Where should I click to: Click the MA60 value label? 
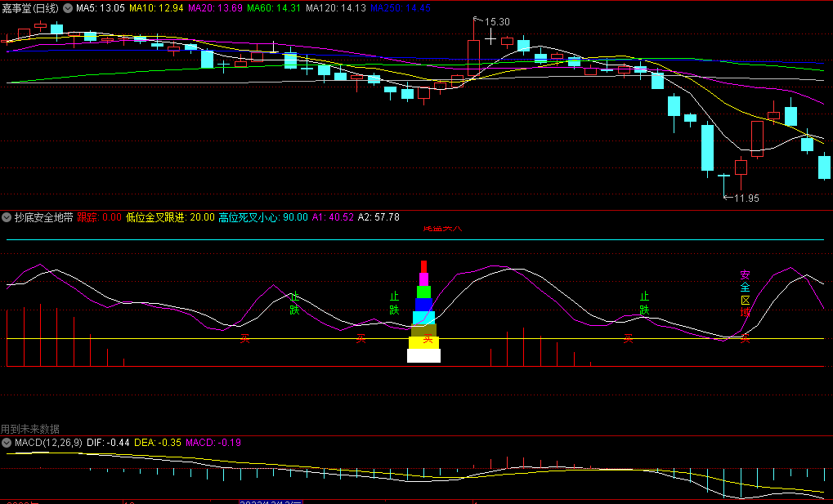274,8
